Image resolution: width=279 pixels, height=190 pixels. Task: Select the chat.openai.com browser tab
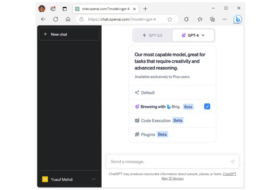coord(106,9)
